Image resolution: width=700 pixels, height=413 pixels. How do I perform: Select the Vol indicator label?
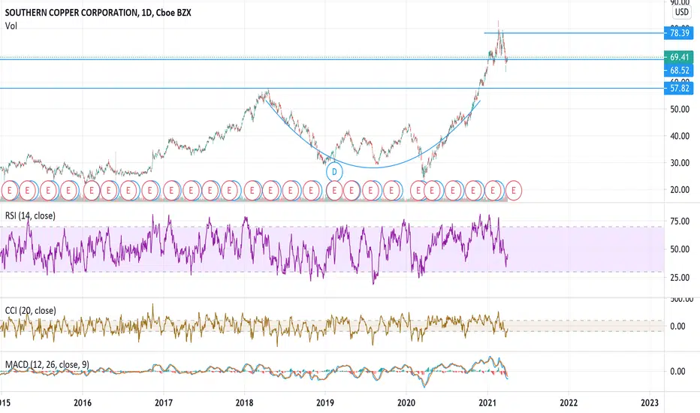(x=11, y=26)
